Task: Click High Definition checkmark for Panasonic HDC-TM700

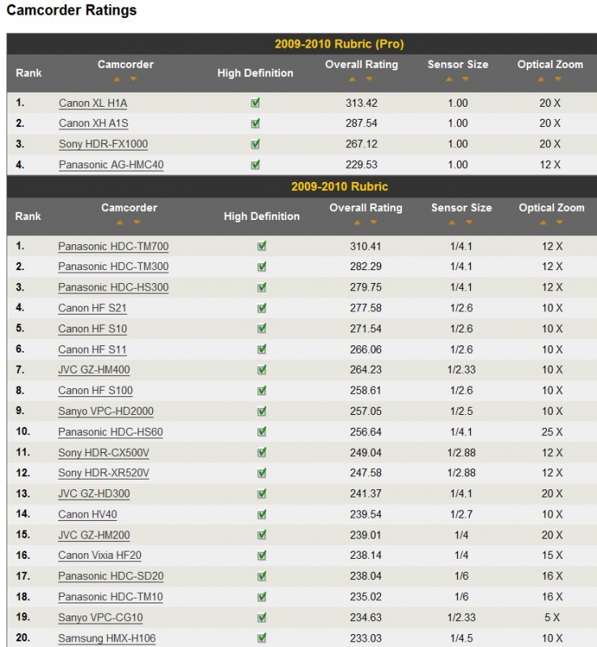Action: point(261,246)
